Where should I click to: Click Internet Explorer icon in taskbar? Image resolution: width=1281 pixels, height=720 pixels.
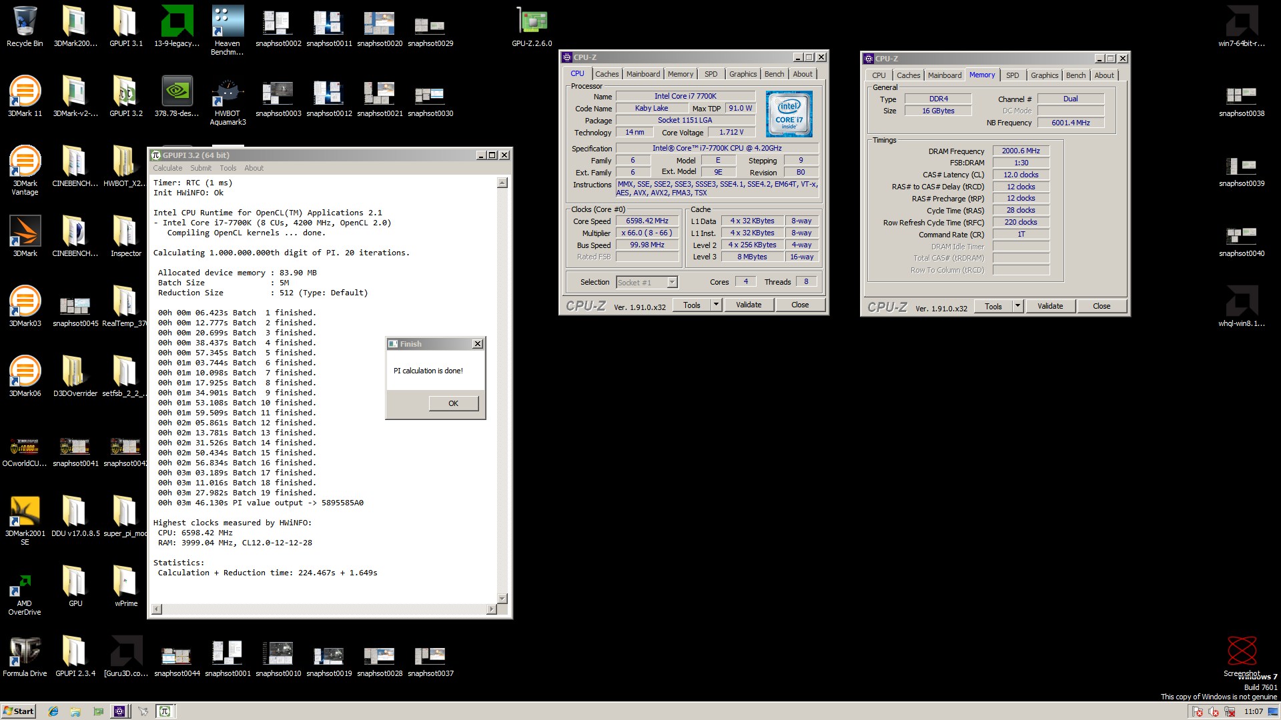[53, 711]
